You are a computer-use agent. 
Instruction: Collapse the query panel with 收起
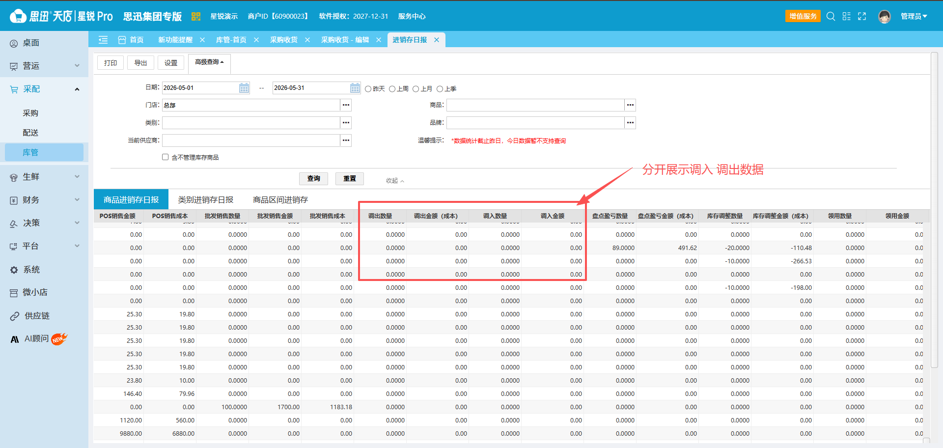pos(395,181)
